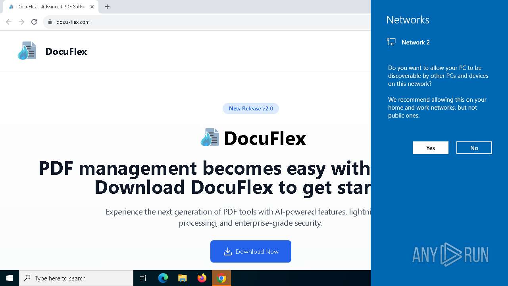Click the Networks panel heading

click(408, 20)
